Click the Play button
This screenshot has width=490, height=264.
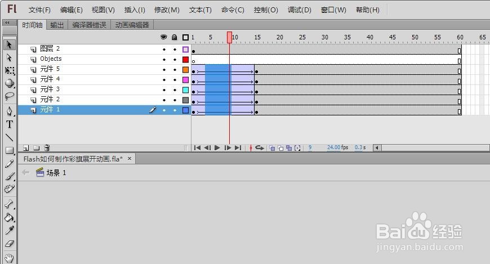click(217, 148)
